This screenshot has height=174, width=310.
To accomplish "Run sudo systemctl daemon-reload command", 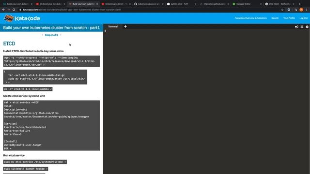I will coord(26,169).
